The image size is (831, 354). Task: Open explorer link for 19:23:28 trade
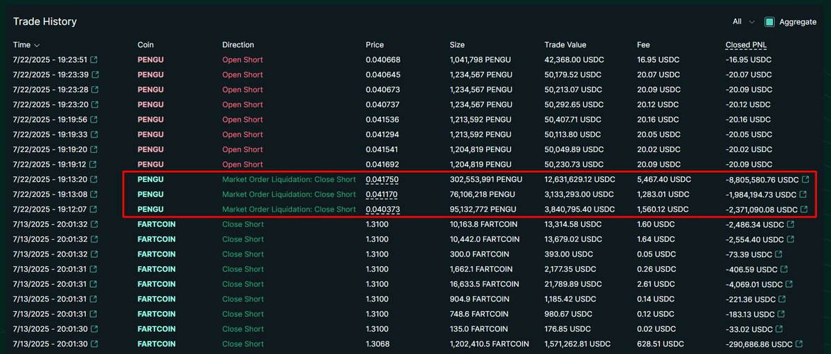[95, 90]
